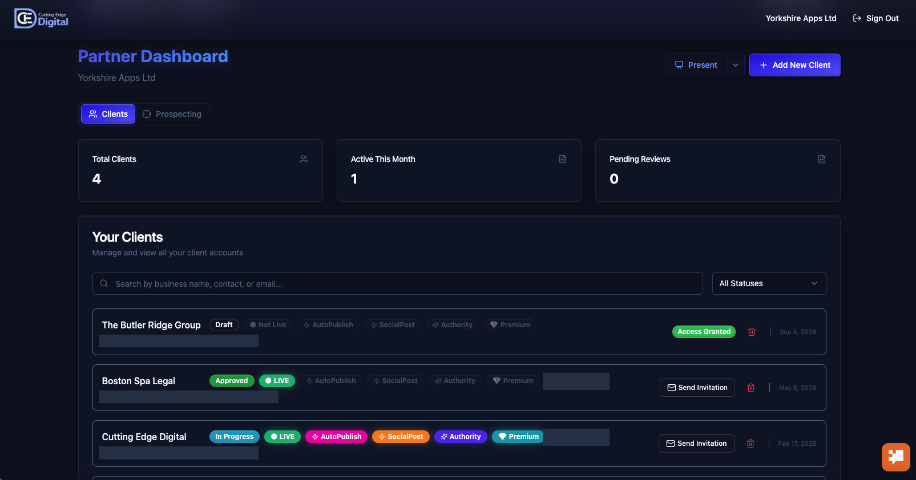Click the Sign Out link
Image resolution: width=916 pixels, height=480 pixels.
coord(875,18)
